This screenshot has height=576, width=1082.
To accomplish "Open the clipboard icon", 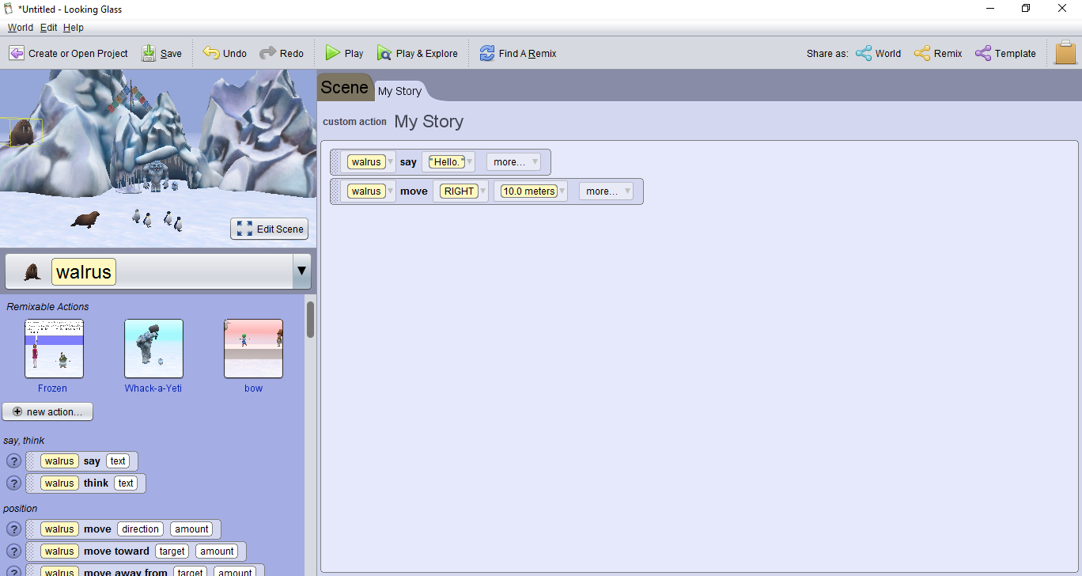I will click(x=1066, y=53).
